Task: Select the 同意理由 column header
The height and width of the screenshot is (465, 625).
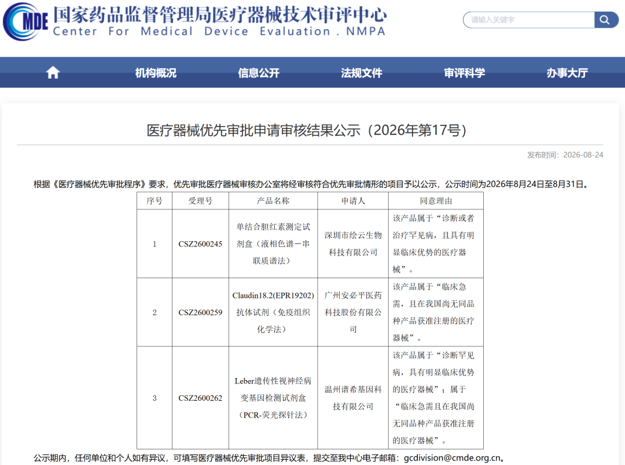Action: [436, 201]
